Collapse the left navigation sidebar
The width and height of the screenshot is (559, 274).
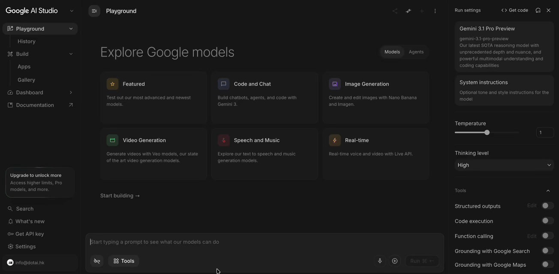click(94, 11)
